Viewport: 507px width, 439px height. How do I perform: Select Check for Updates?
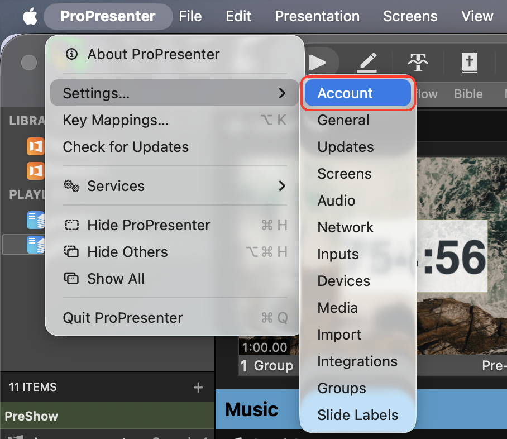(175, 147)
